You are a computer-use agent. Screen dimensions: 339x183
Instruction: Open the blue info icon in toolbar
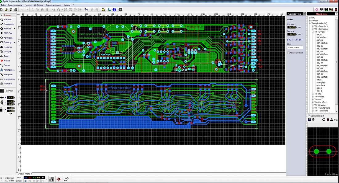(x=114, y=10)
